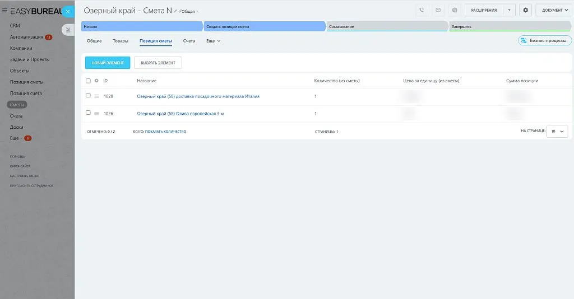The width and height of the screenshot is (574, 299).
Task: Open the Счета tab
Action: 189,41
